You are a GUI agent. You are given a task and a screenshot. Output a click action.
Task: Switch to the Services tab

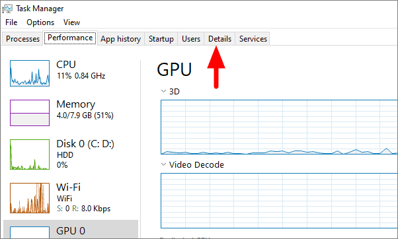(x=253, y=39)
